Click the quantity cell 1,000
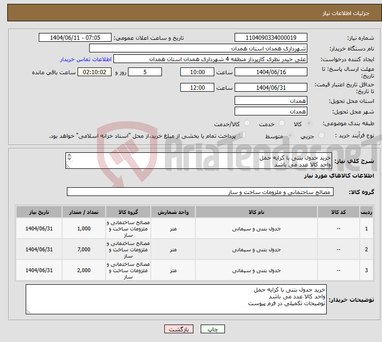This screenshot has height=342, width=382. (x=84, y=228)
